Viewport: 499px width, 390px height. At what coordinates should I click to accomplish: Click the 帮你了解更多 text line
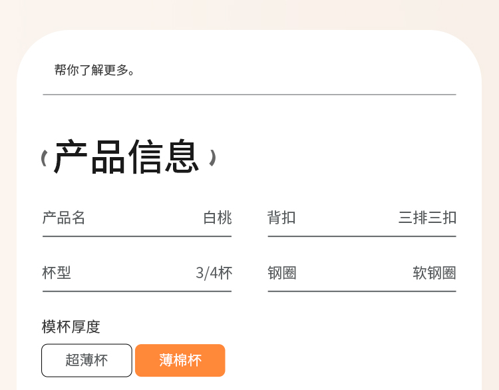point(95,70)
